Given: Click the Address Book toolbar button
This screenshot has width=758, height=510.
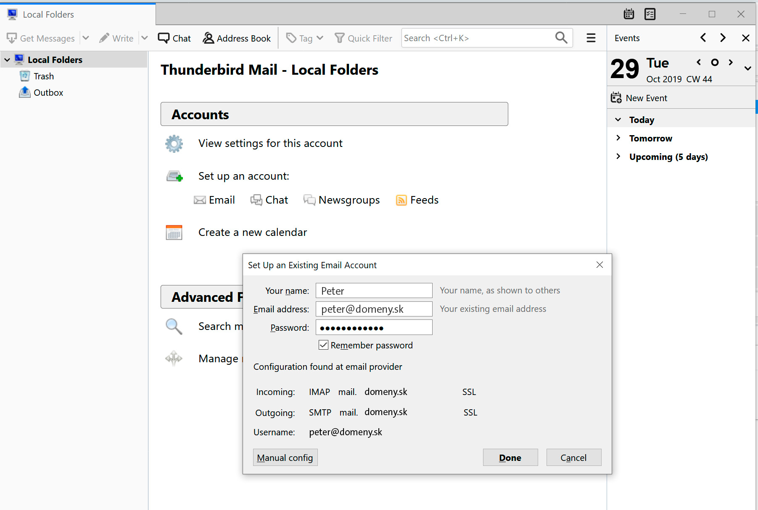Looking at the screenshot, I should [x=237, y=38].
